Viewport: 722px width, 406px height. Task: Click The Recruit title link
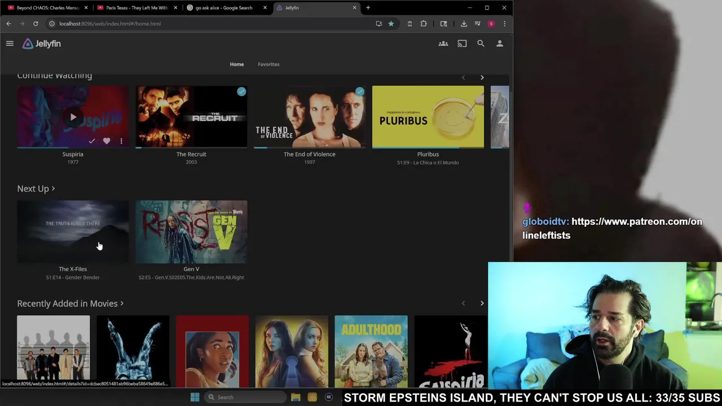point(191,154)
